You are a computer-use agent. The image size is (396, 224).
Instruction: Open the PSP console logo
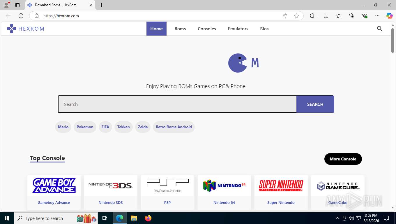click(x=167, y=185)
